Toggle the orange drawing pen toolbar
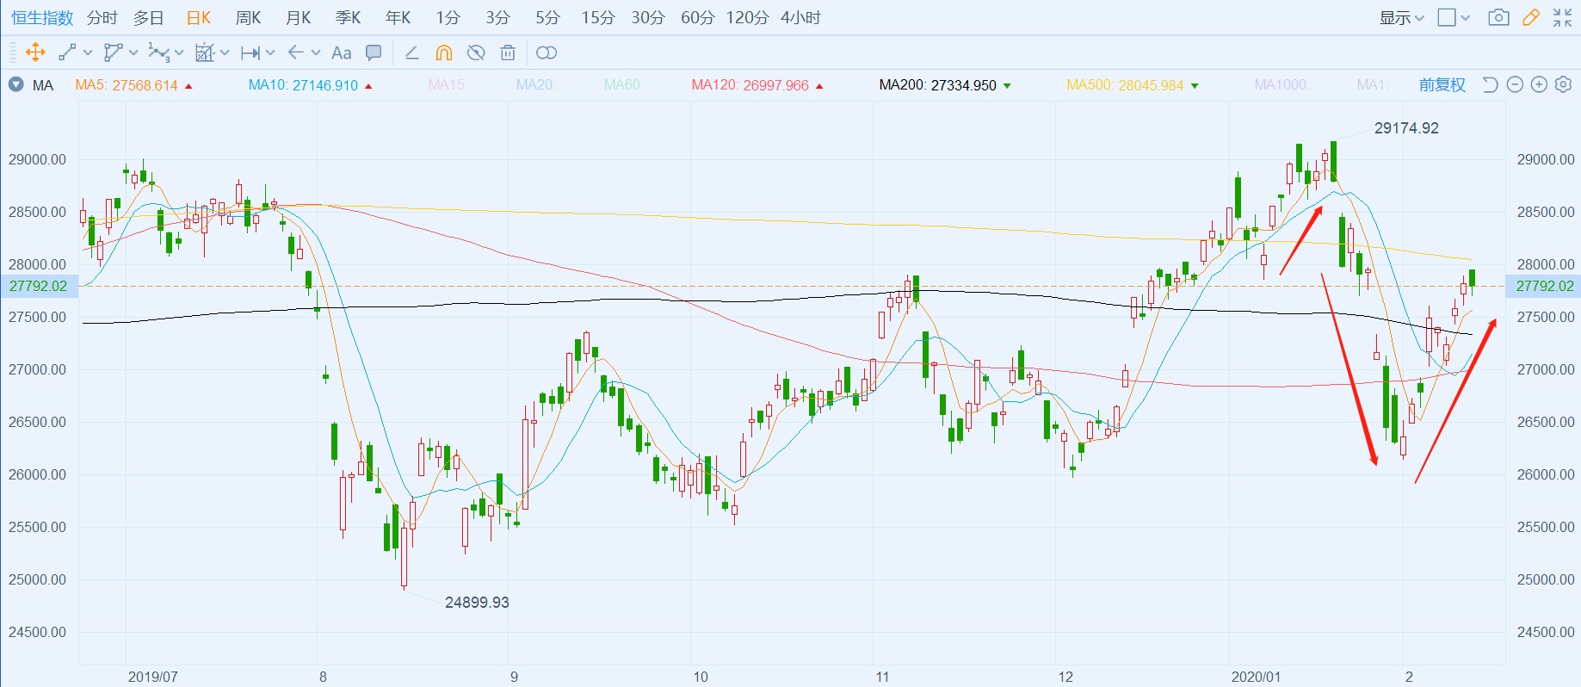The width and height of the screenshot is (1581, 687). click(1531, 17)
